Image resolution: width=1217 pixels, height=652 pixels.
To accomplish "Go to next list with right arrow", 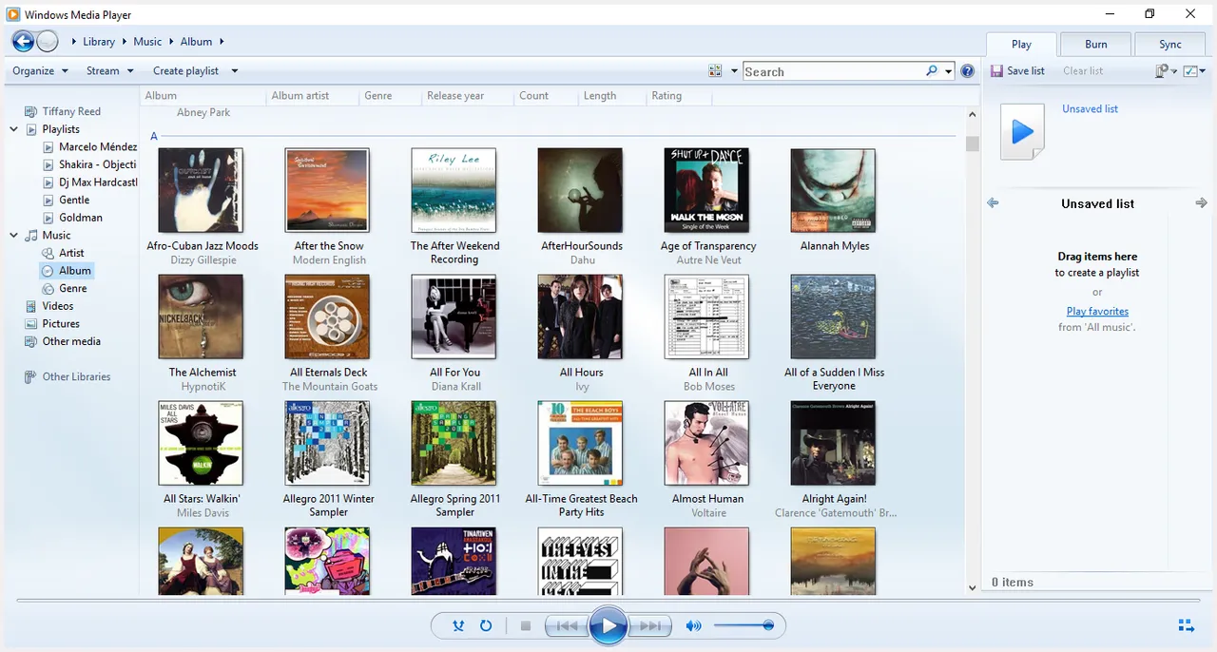I will click(x=1202, y=203).
